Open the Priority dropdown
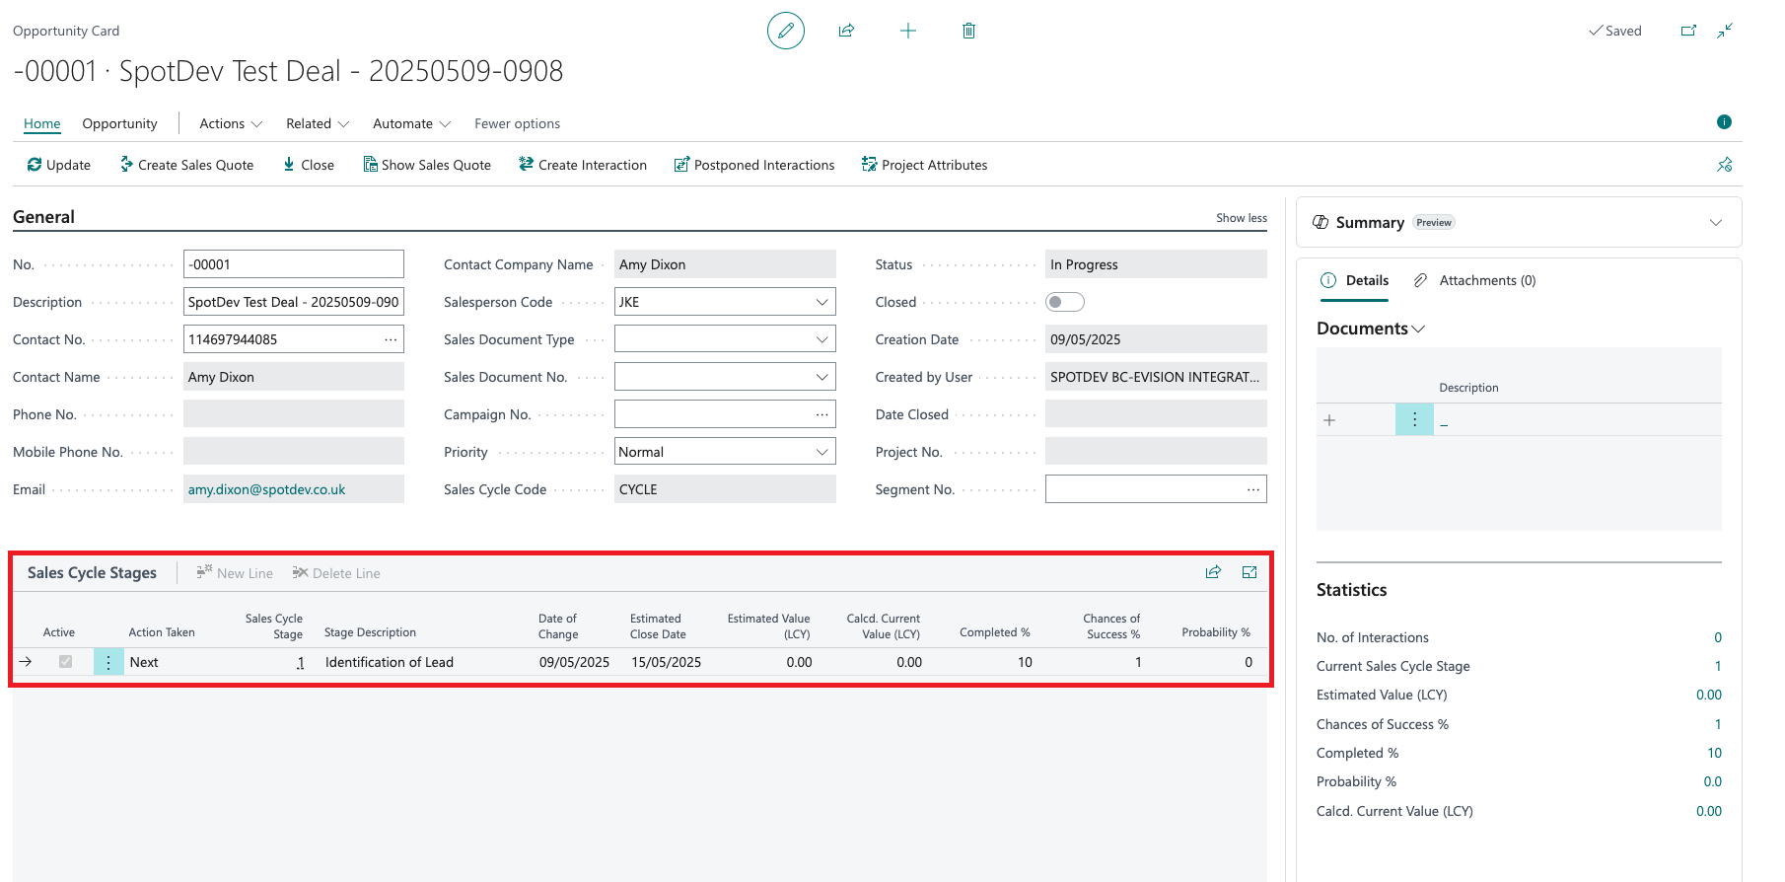1785x882 pixels. tap(821, 452)
